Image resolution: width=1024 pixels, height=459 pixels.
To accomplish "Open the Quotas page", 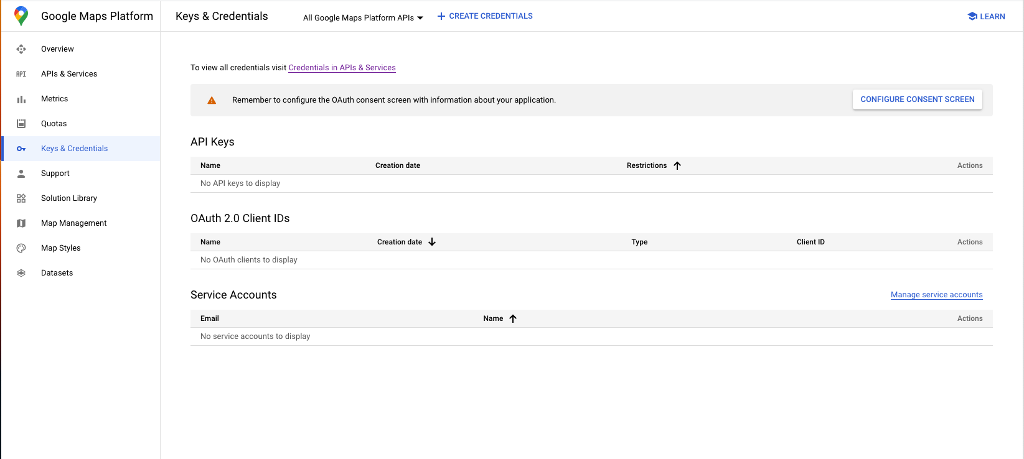I will click(x=81, y=124).
